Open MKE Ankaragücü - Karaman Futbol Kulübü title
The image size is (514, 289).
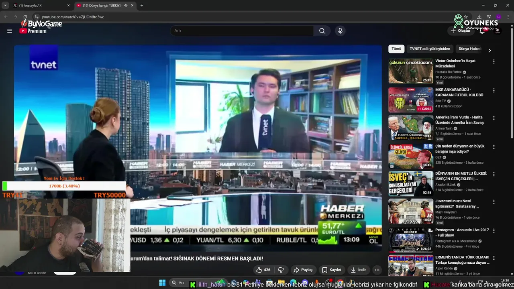point(459,92)
